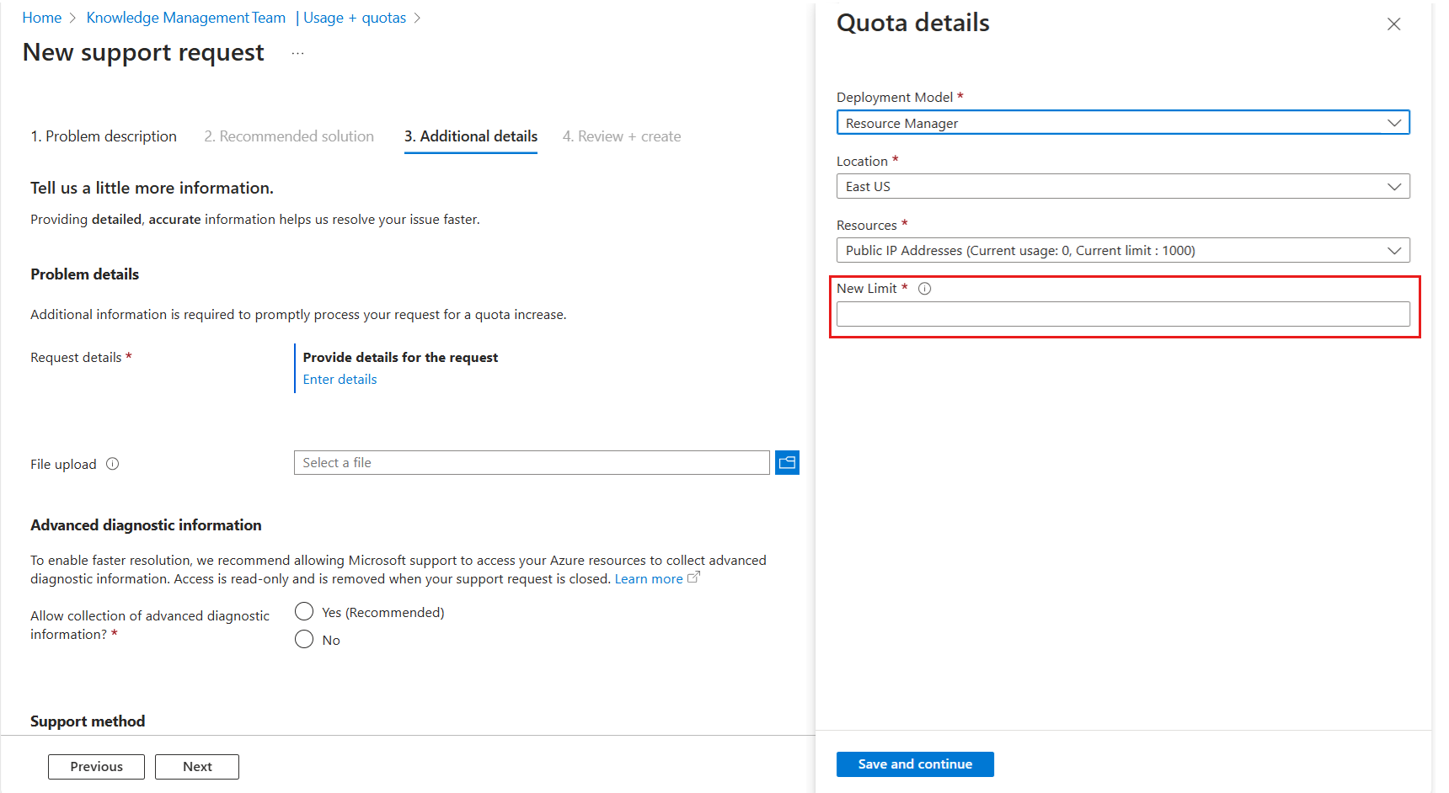This screenshot has height=793, width=1449.
Task: Open the Location dropdown showing East US
Action: point(1123,186)
